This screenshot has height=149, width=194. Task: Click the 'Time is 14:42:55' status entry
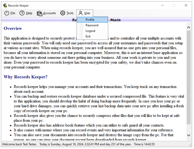(144, 144)
